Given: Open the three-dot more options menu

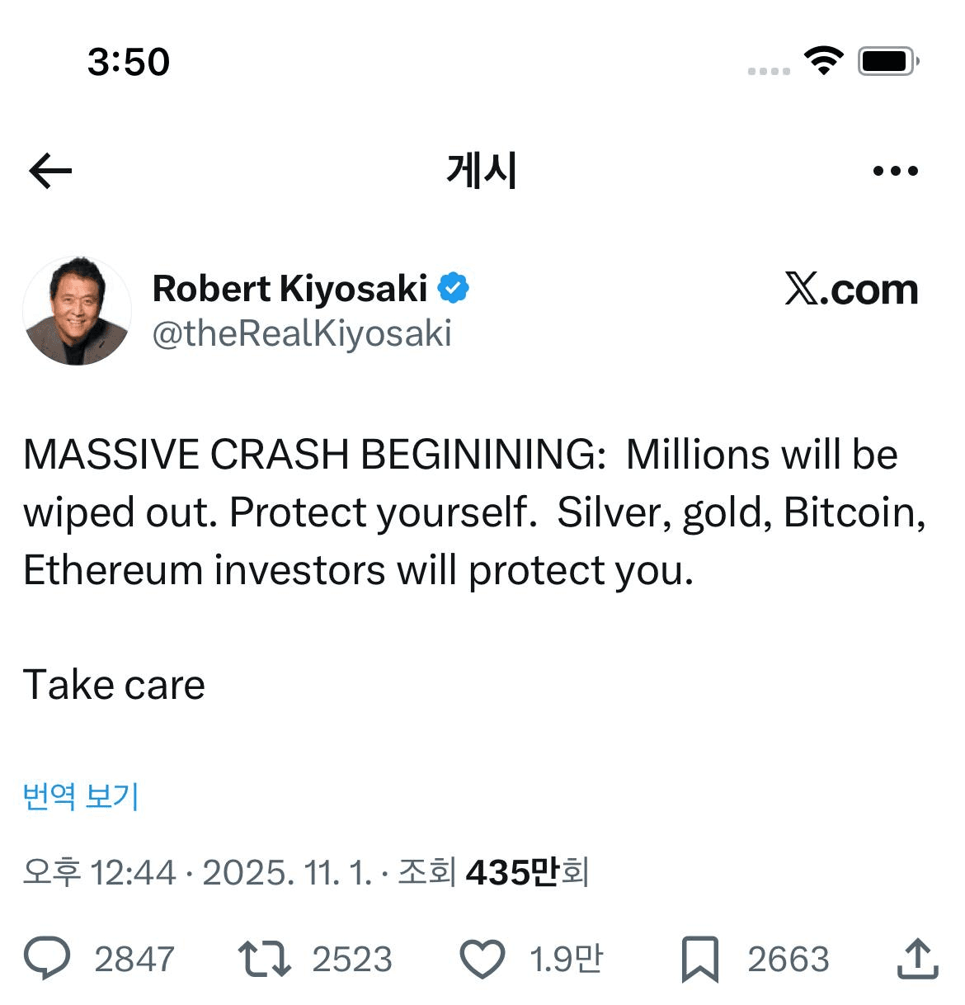Looking at the screenshot, I should [x=895, y=171].
